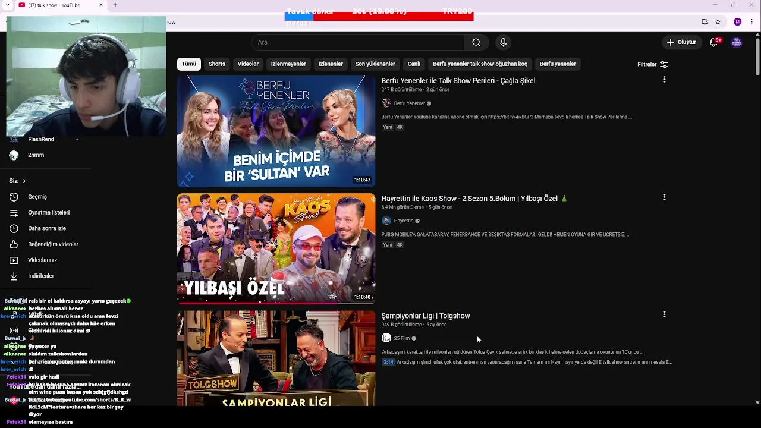
Task: Open Şampiyonlar Ligi | Tolgshow title
Action: 426,316
